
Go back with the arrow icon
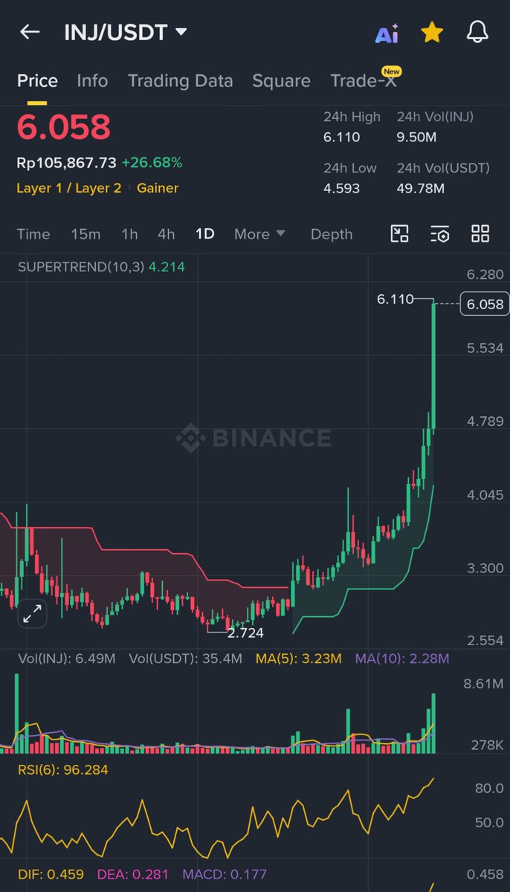click(x=30, y=32)
